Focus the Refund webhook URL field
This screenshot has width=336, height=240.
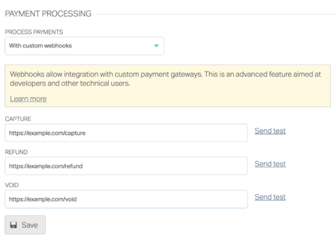[x=126, y=166]
